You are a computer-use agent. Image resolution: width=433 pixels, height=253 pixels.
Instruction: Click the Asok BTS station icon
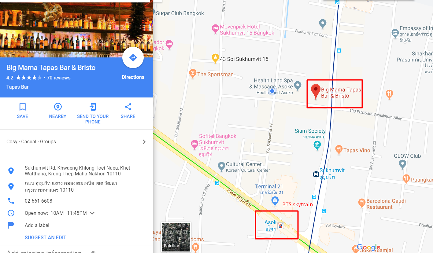281,226
